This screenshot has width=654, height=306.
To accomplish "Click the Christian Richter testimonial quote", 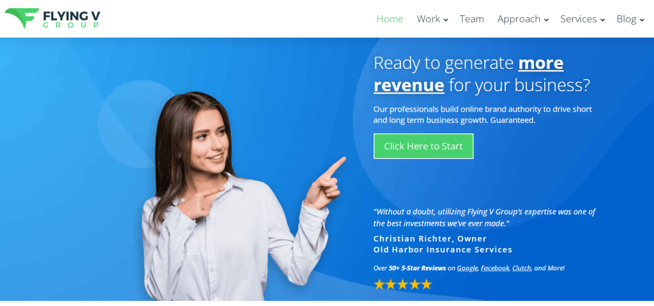I will [x=484, y=217].
